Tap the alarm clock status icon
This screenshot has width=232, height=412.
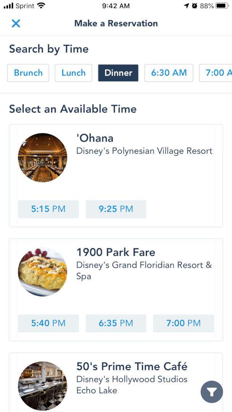click(194, 6)
